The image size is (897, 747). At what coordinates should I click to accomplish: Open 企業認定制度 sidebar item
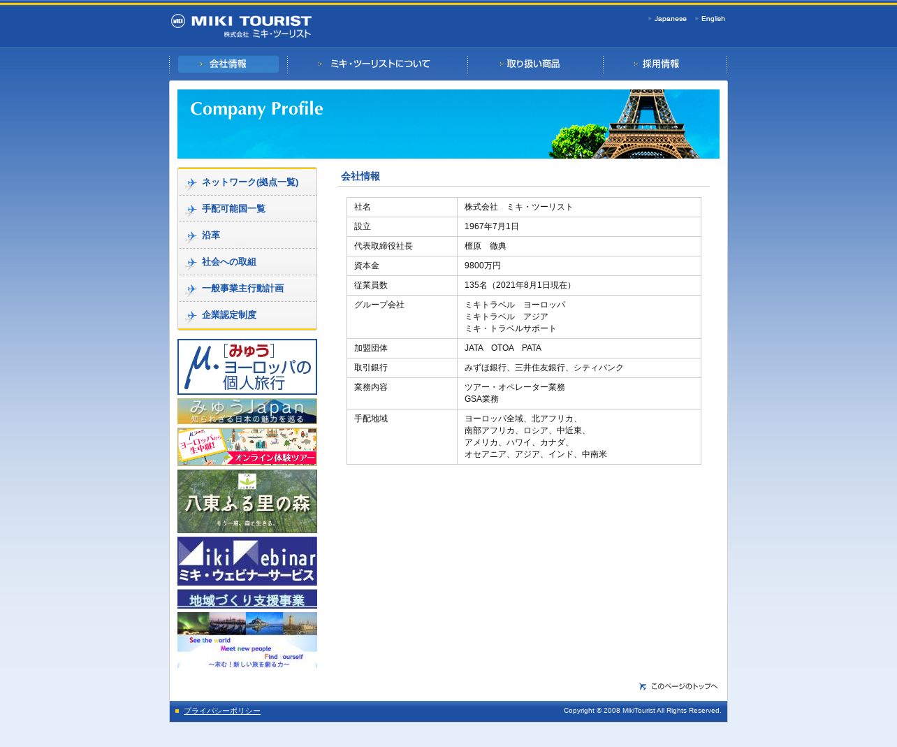(247, 315)
